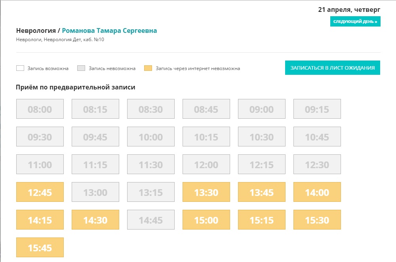Viewport: 396px width, 262px height.
Task: Select the 15:45 appointment slot
Action: (x=40, y=247)
